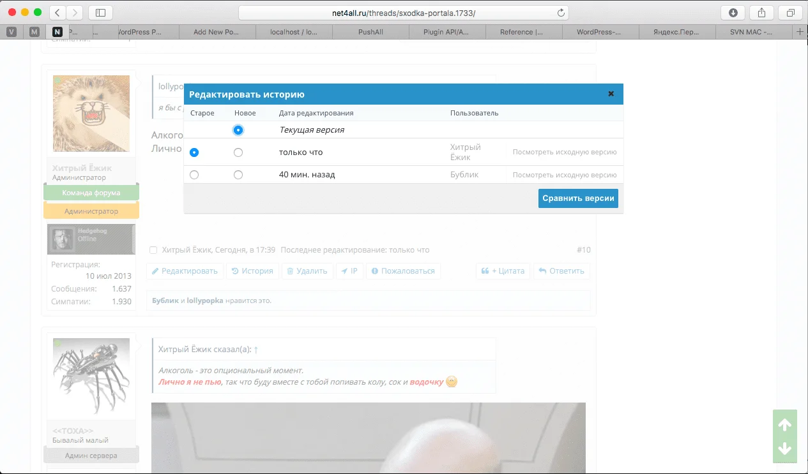Toggle the Safari sidebar button
This screenshot has height=474, width=808.
point(100,13)
